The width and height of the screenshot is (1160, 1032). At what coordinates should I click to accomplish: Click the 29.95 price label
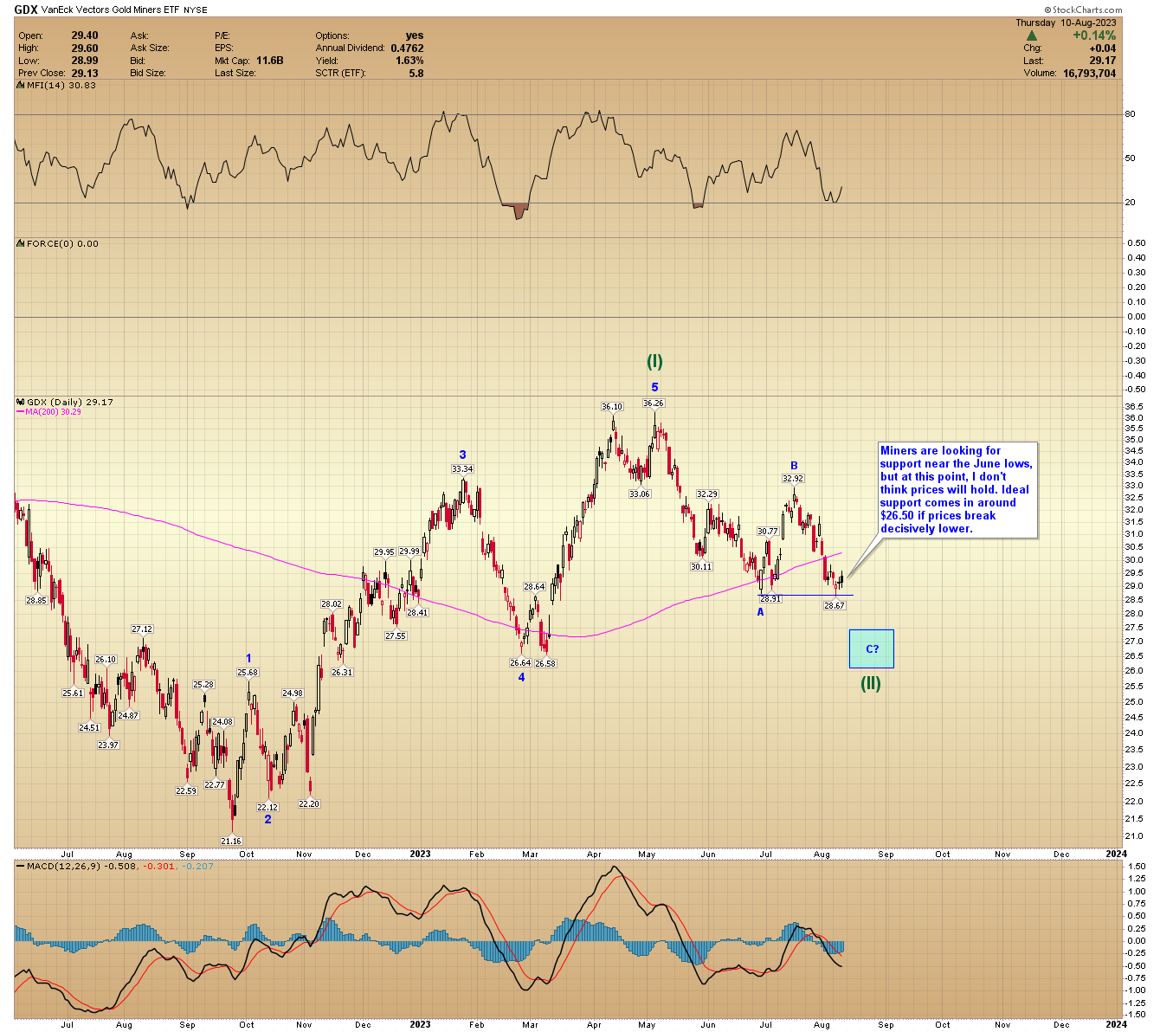[384, 552]
